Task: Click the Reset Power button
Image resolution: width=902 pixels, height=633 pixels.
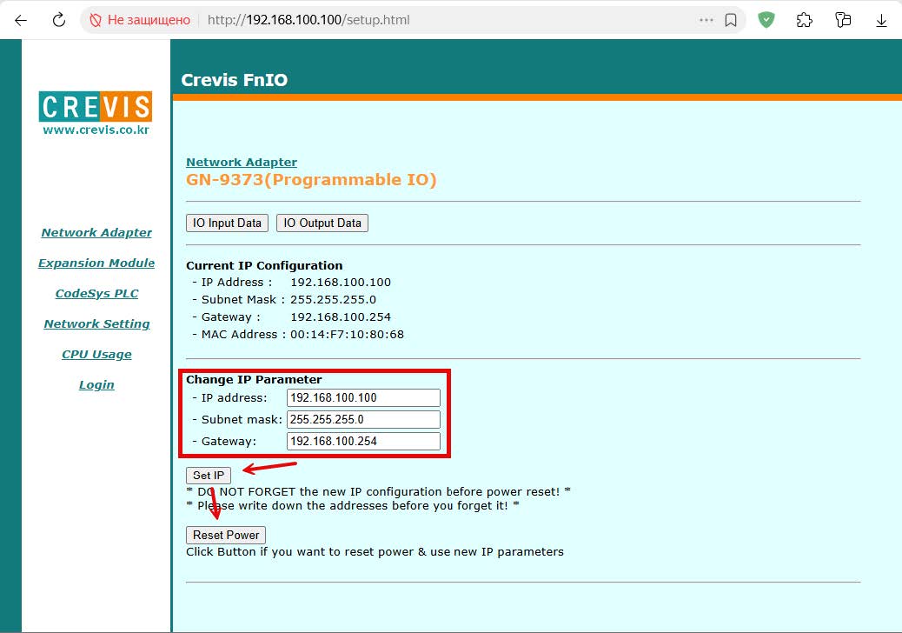Action: pos(226,535)
